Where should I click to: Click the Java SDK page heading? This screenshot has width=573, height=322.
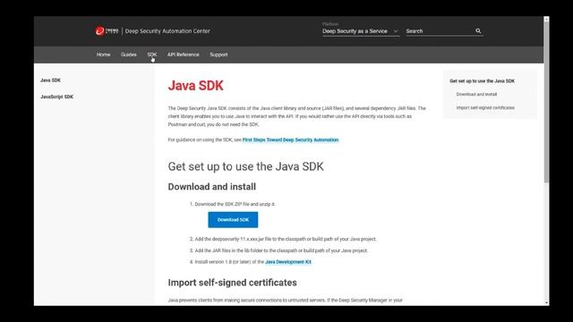[x=195, y=86]
